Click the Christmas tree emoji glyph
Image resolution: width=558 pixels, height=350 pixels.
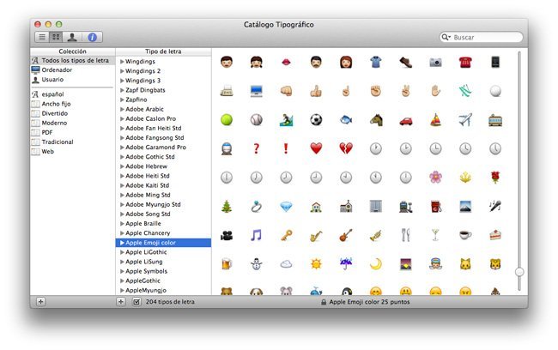227,206
